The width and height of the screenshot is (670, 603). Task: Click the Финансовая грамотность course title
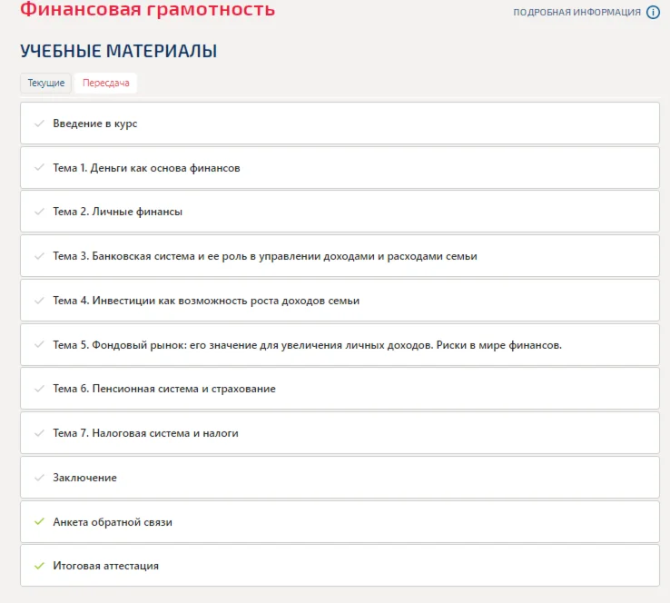[x=147, y=8]
